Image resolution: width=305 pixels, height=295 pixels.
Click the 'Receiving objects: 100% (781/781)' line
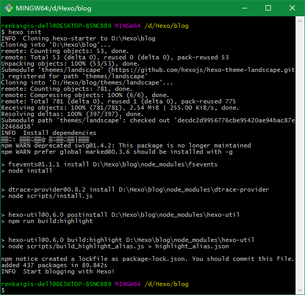tap(120, 108)
